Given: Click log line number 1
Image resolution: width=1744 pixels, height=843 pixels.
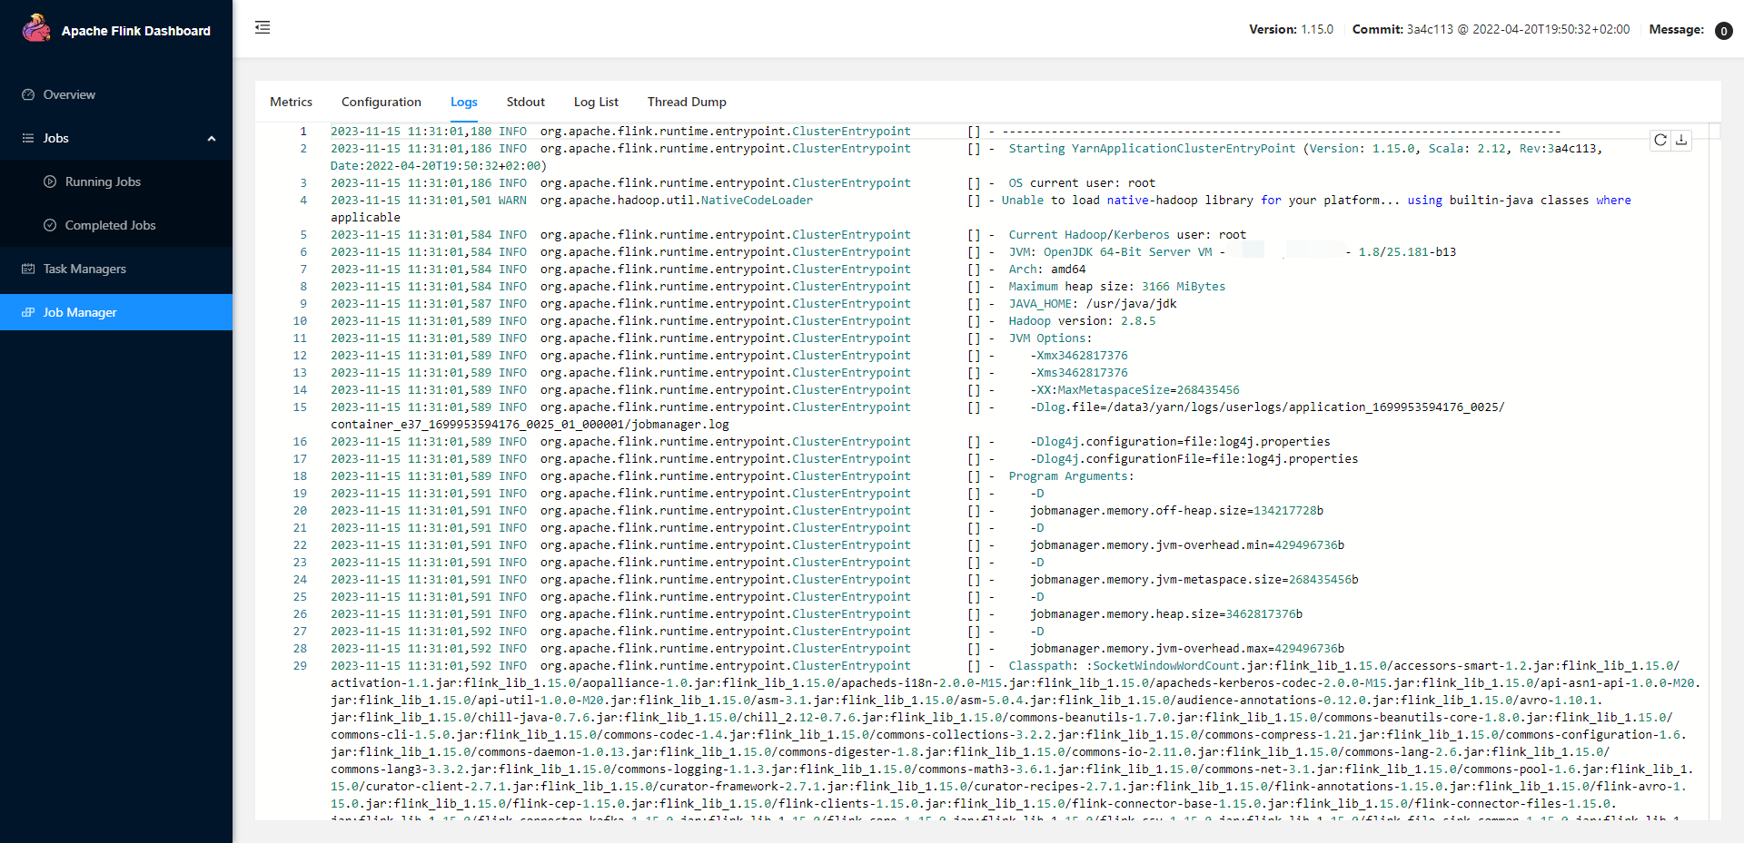Looking at the screenshot, I should tap(303, 132).
